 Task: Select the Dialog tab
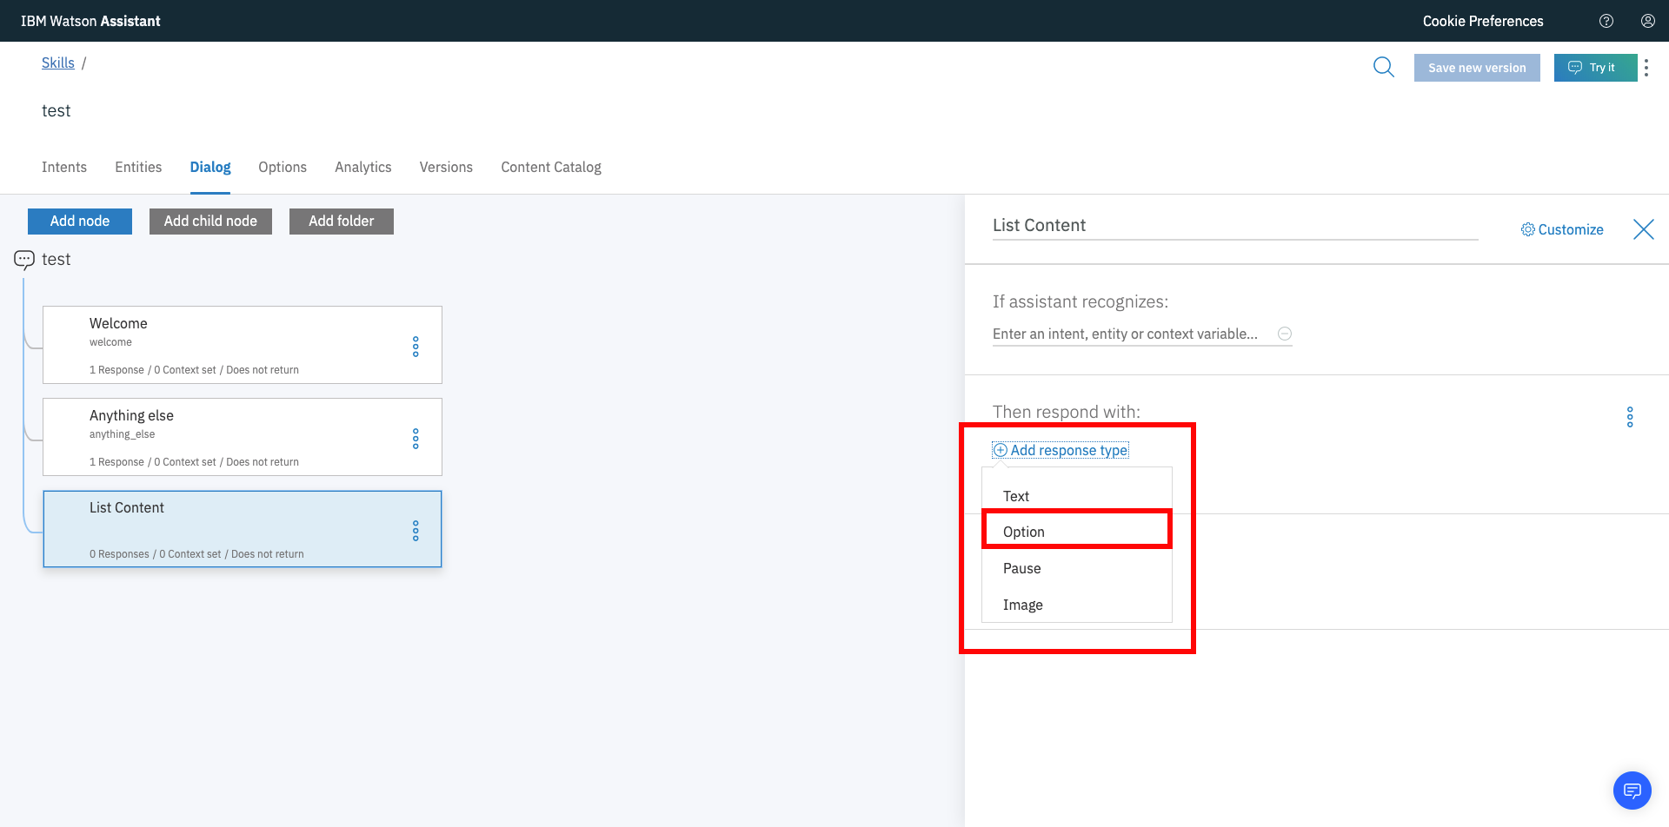pos(210,167)
